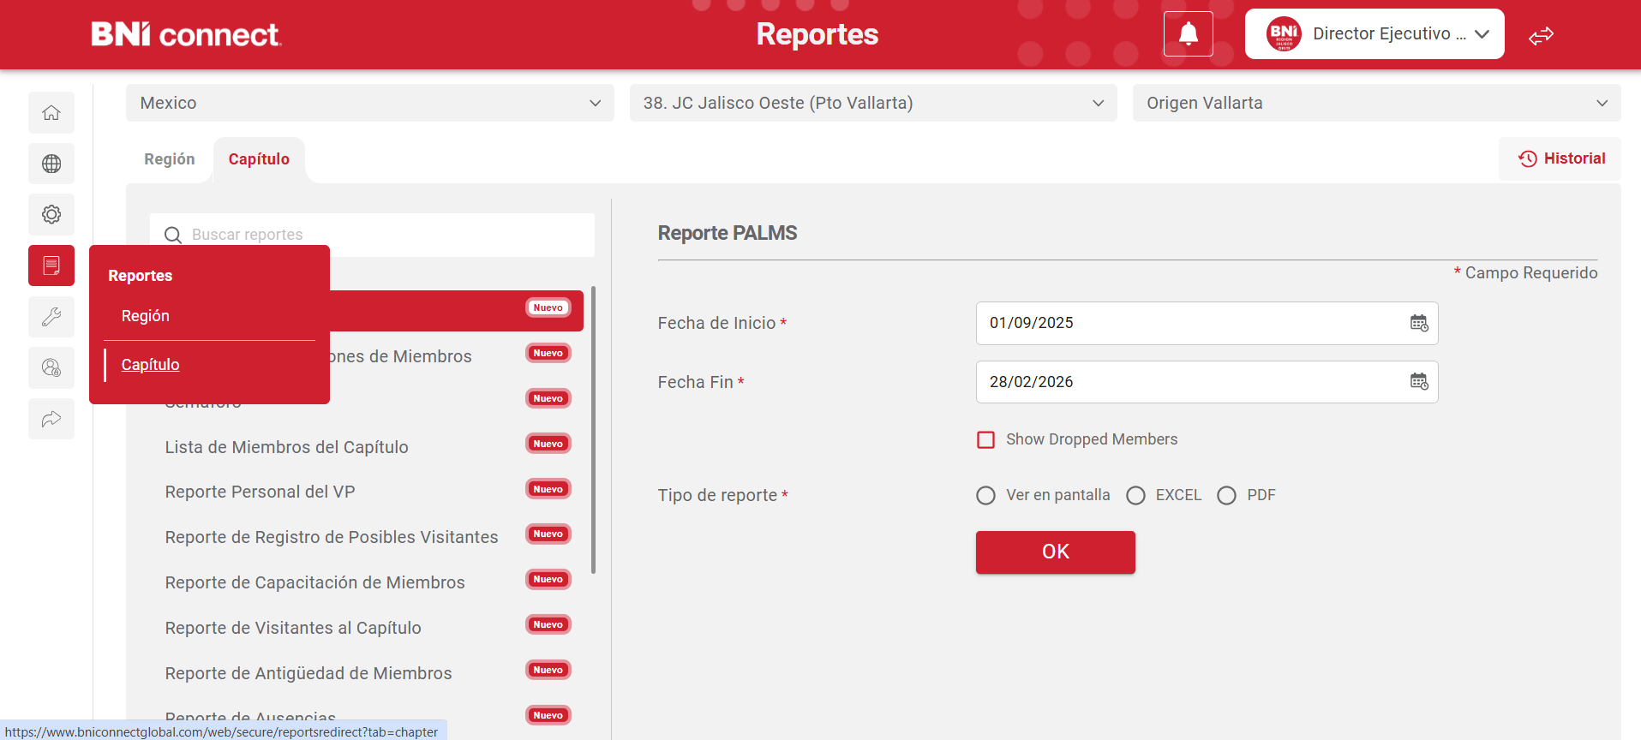The image size is (1641, 740).
Task: Click the share arrow sidebar icon
Action: coord(51,419)
